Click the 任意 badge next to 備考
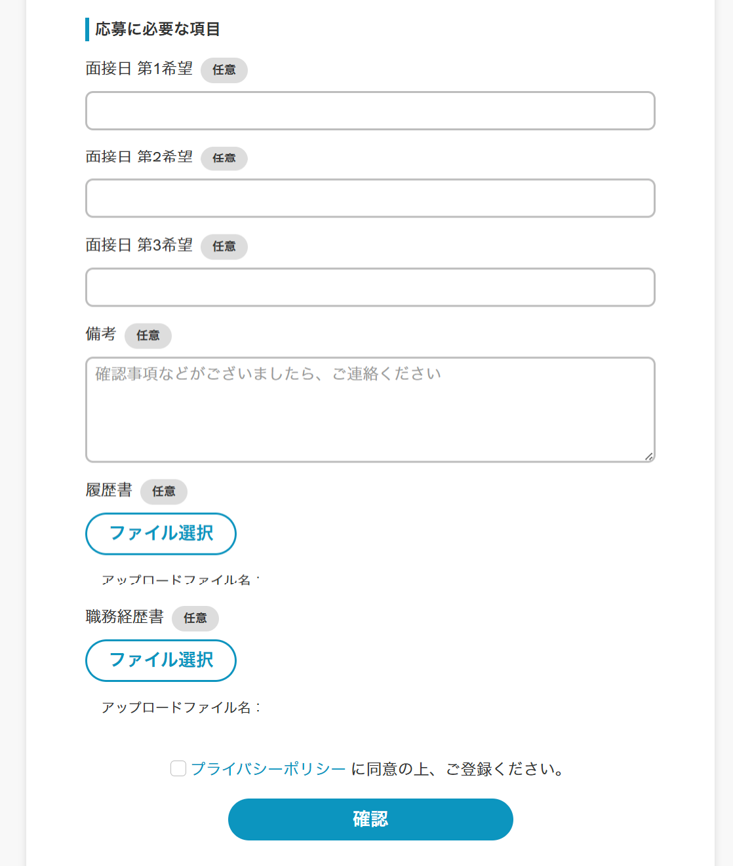This screenshot has height=866, width=733. pyautogui.click(x=148, y=336)
